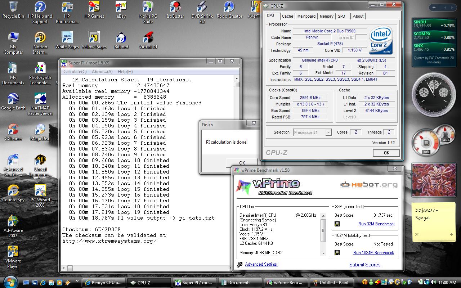Open Yellow Pages desktop shortcut
This screenshot has height=288, width=461.
point(94,40)
